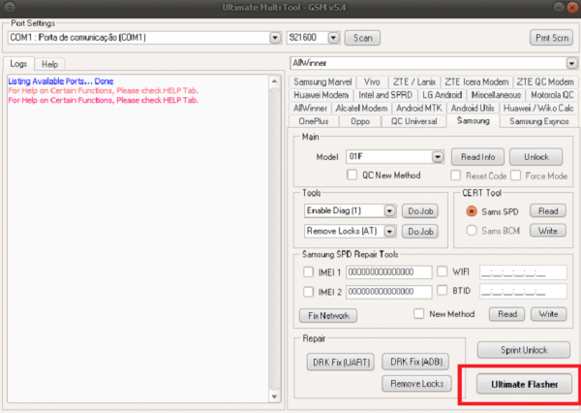Open the AllWinner tab
The width and height of the screenshot is (581, 413).
310,109
